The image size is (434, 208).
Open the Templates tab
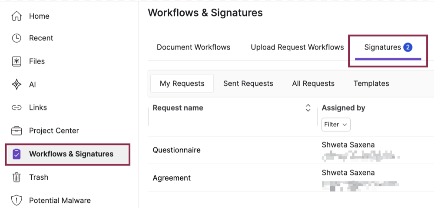pos(371,84)
